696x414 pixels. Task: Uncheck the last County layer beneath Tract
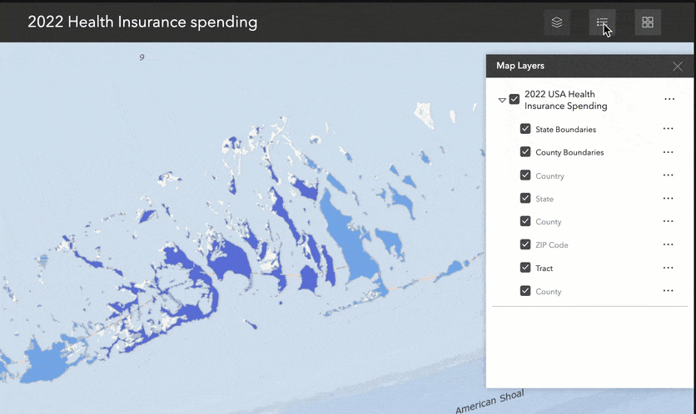525,291
